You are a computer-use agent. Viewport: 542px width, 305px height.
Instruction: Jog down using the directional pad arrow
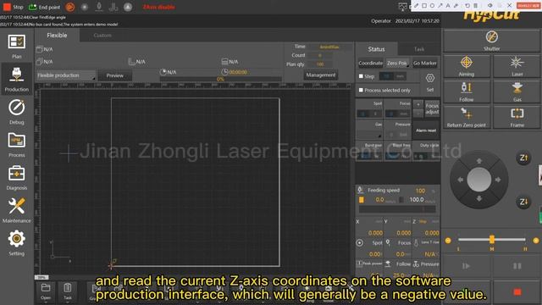[479, 199]
